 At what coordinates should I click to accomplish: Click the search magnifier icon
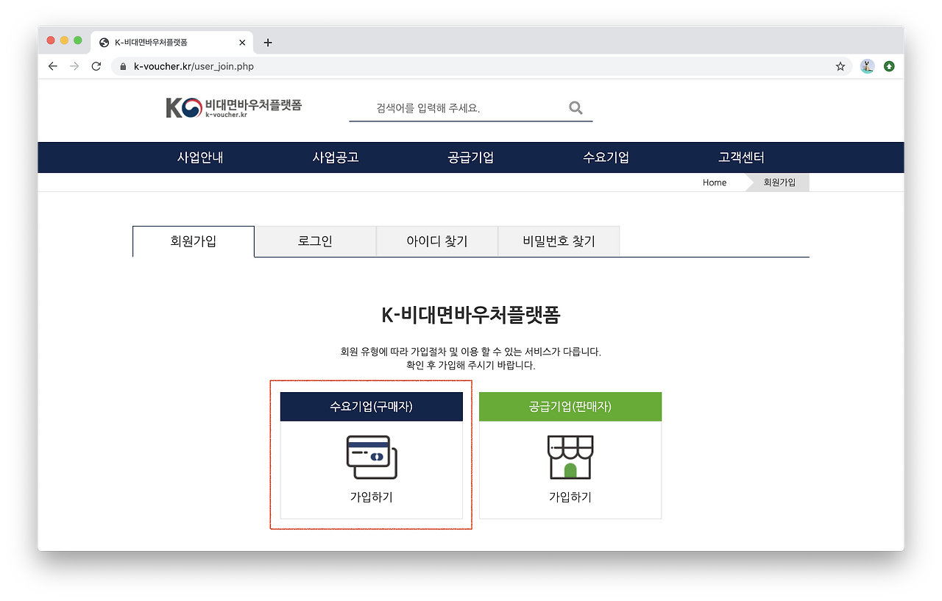(576, 108)
